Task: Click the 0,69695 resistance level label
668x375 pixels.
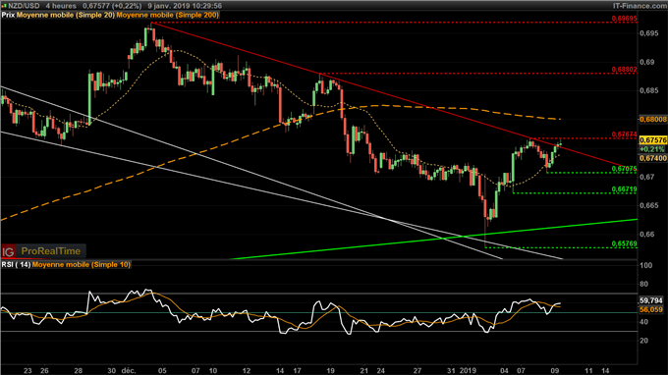Action: pos(624,19)
